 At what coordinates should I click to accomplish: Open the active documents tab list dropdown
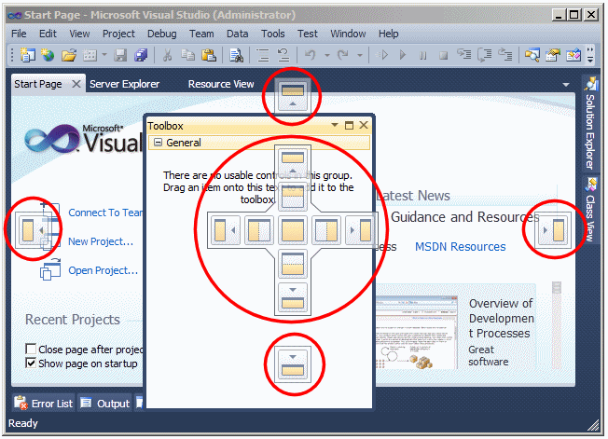click(566, 84)
